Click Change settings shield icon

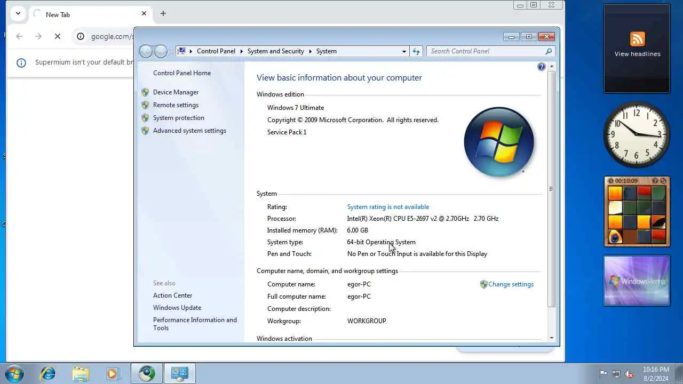483,284
